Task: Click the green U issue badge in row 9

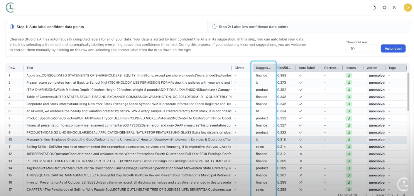Action: pos(349,133)
